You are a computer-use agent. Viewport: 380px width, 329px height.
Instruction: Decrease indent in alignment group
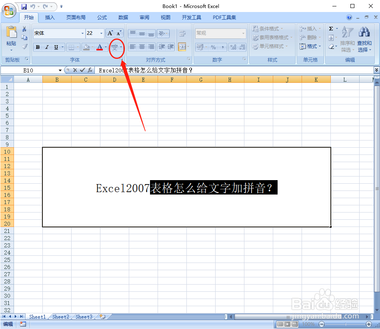coord(162,46)
